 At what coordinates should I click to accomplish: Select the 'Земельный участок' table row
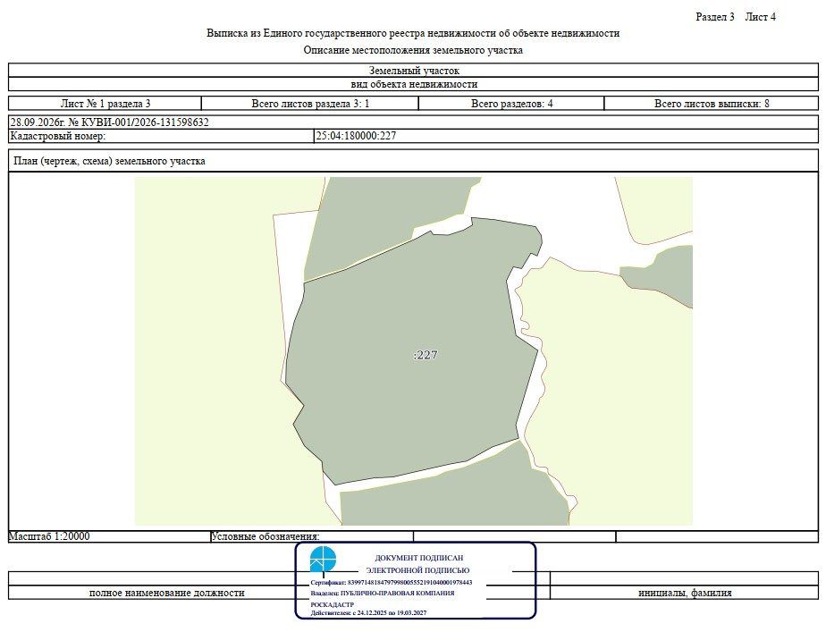pyautogui.click(x=414, y=70)
